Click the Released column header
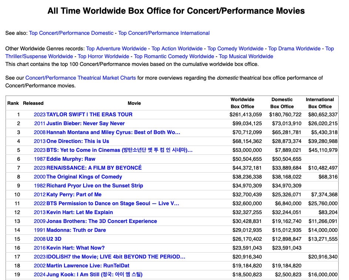Image resolution: width=349 pixels, height=280 pixels. 33,103
